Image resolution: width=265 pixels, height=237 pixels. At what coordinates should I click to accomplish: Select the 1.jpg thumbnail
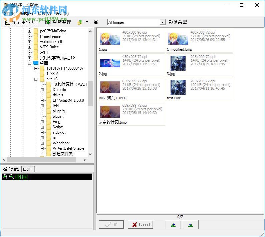pyautogui.click(x=131, y=41)
